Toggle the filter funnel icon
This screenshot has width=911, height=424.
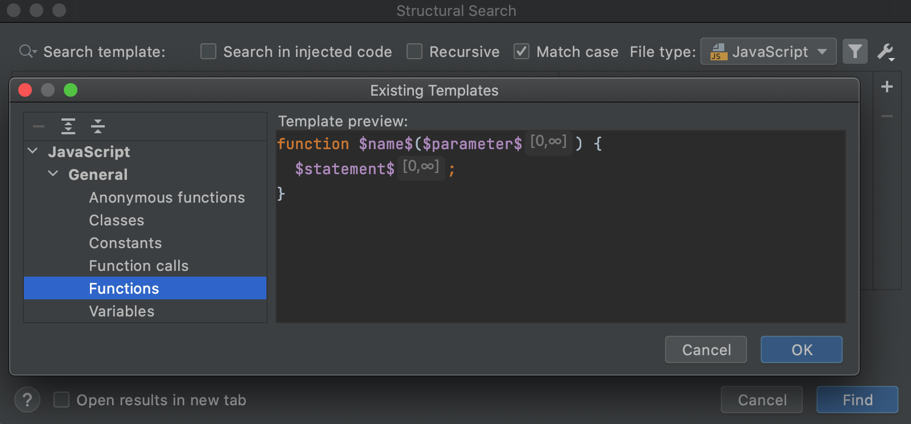[x=855, y=52]
